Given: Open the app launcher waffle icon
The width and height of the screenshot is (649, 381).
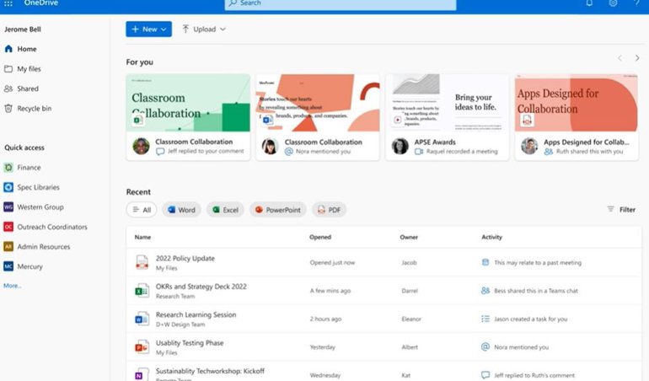Looking at the screenshot, I should tap(8, 3).
